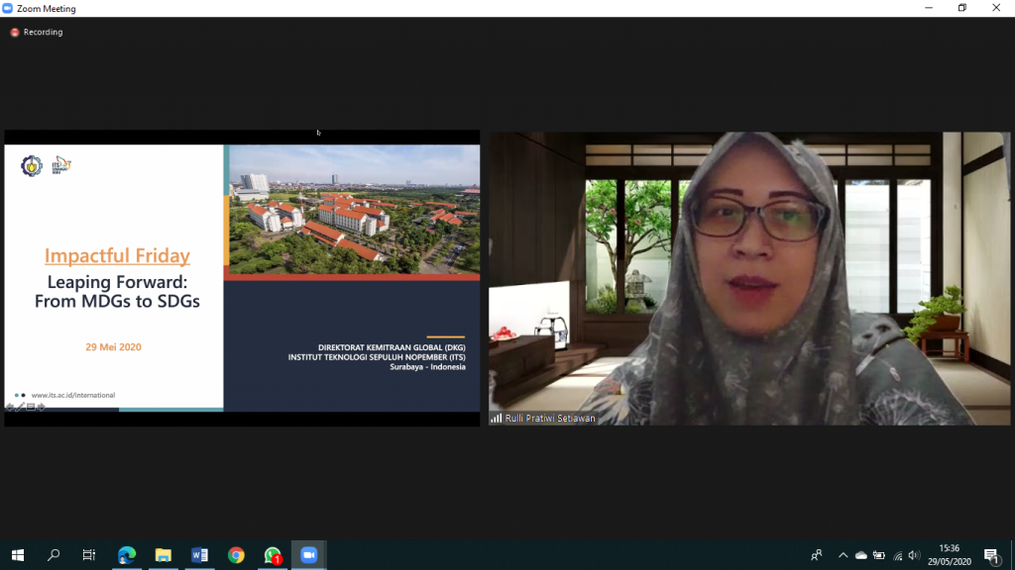Go to next slide using arrow icon

click(41, 407)
